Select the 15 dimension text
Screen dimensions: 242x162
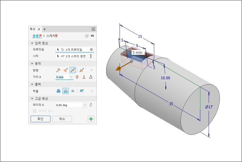[x=140, y=37]
